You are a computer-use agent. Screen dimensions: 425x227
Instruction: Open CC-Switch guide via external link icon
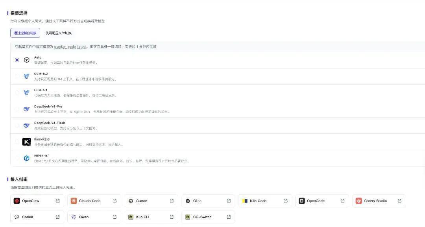point(229,217)
